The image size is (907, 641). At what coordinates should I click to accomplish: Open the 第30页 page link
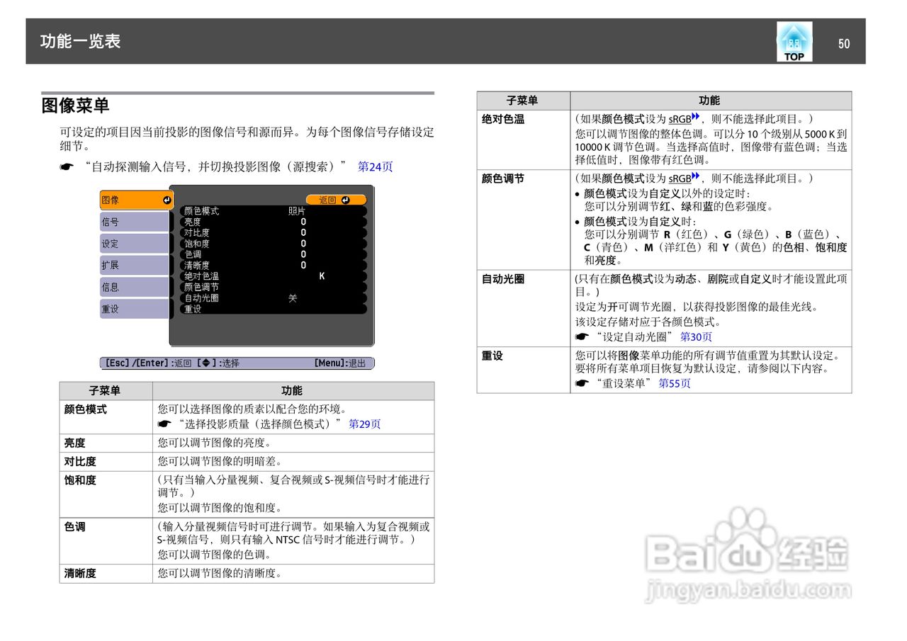pos(696,337)
